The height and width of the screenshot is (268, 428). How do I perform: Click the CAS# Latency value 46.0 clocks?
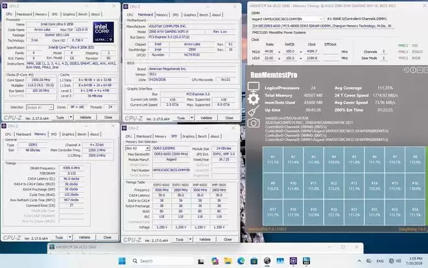[x=71, y=178]
